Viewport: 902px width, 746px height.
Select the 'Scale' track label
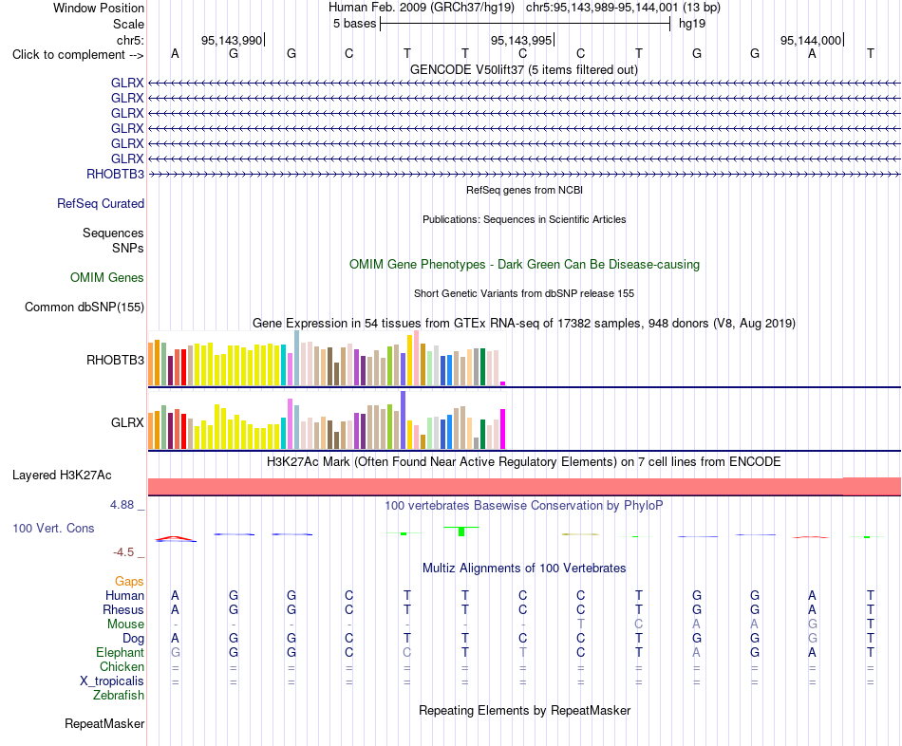pyautogui.click(x=128, y=24)
